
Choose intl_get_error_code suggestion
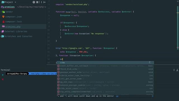tap(105, 79)
